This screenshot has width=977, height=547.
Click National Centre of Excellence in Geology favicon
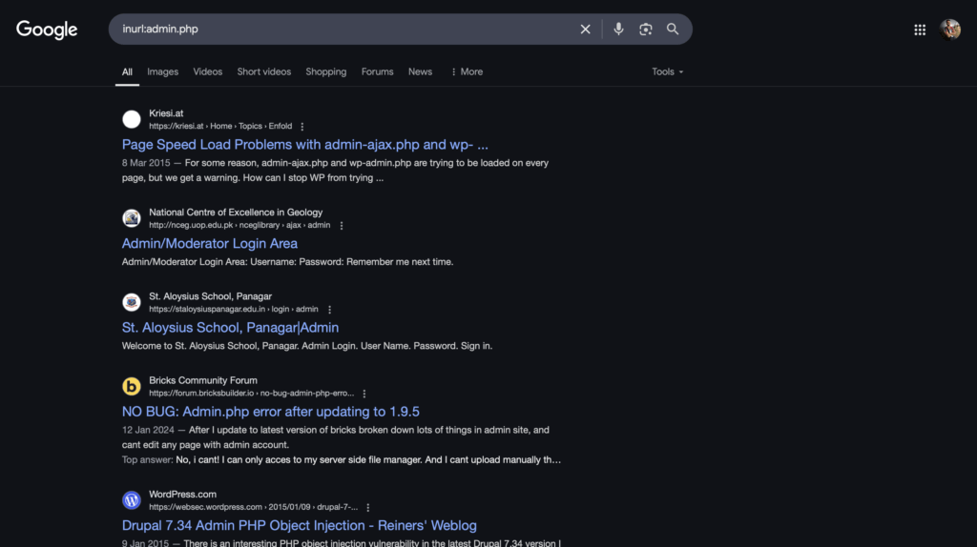(132, 218)
